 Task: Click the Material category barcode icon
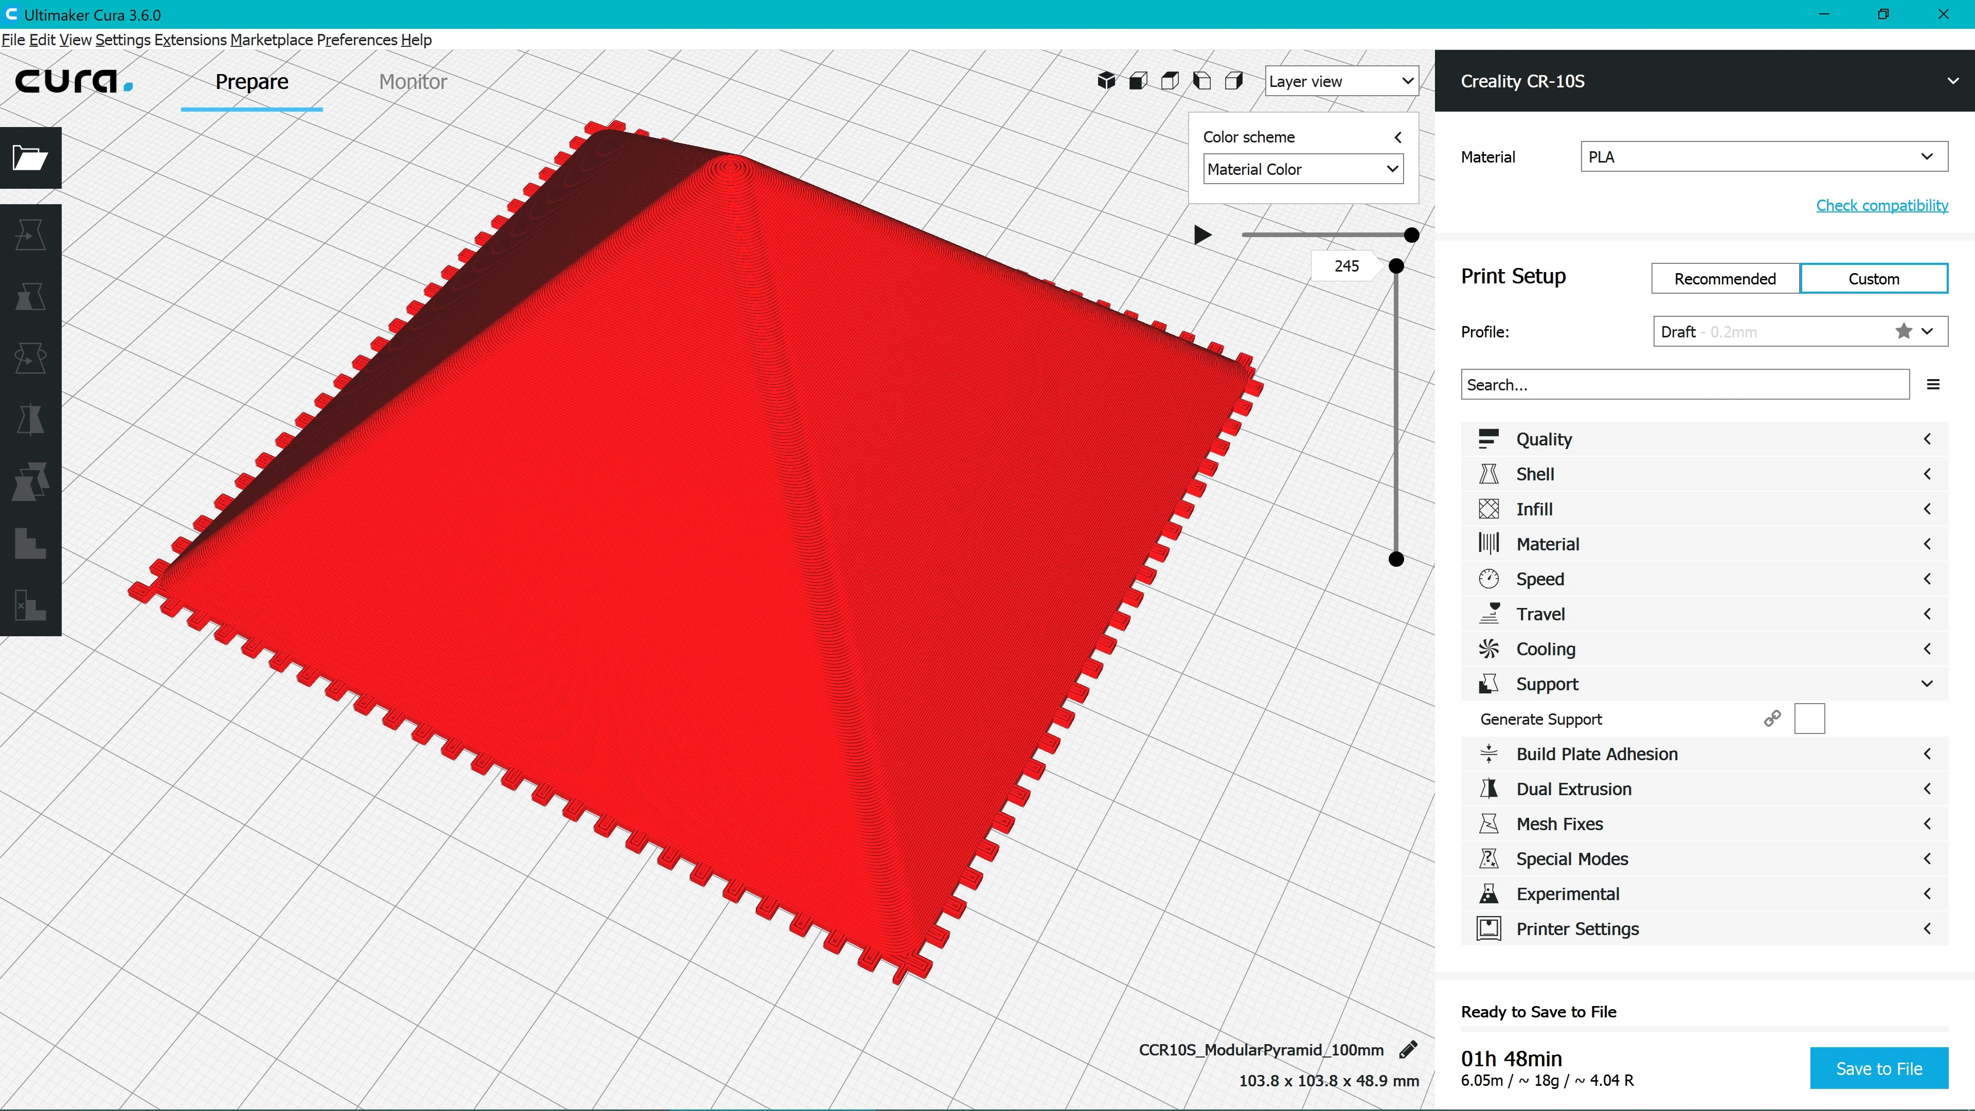pyautogui.click(x=1488, y=544)
